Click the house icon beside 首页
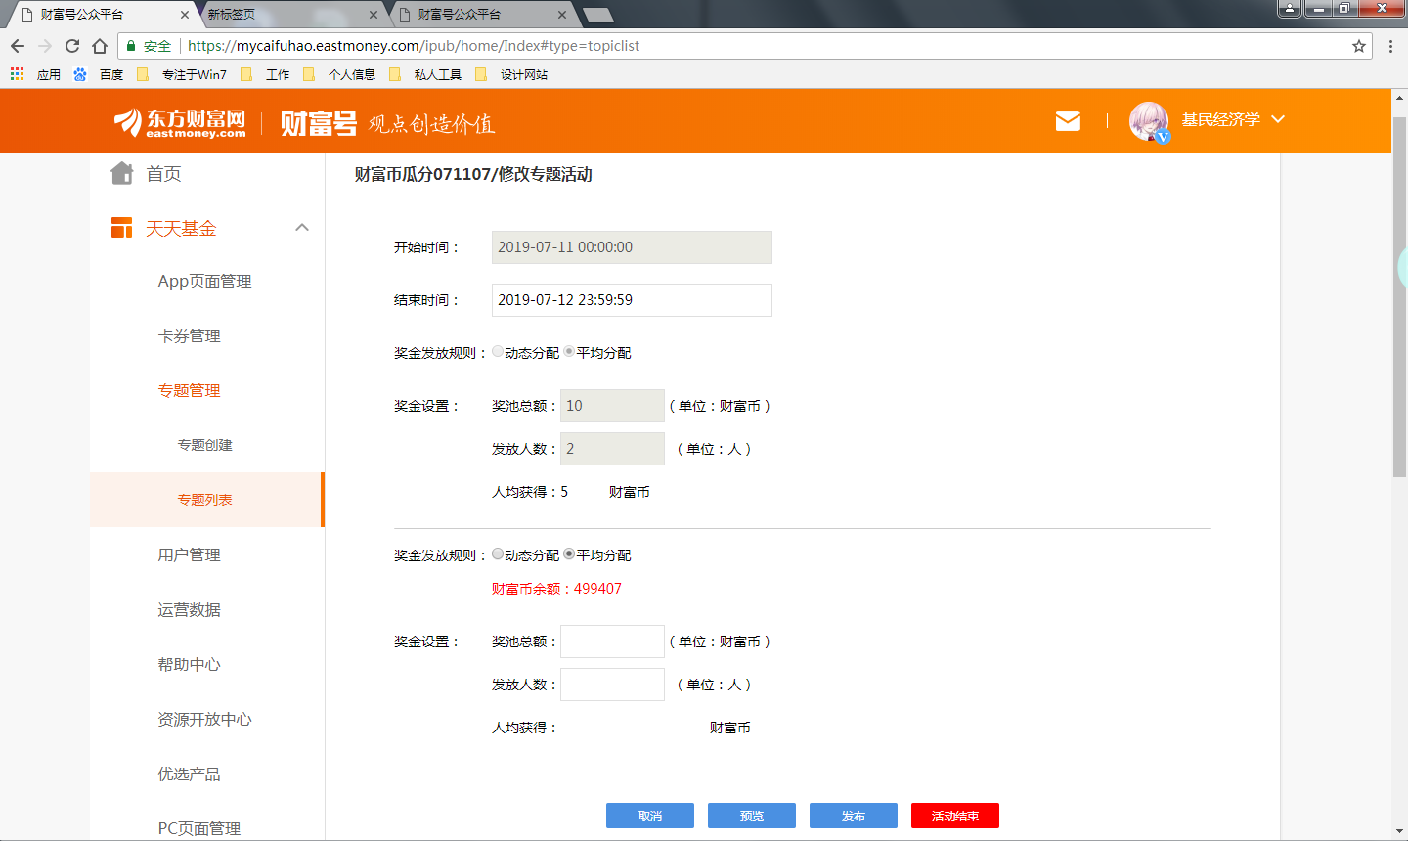The height and width of the screenshot is (841, 1408). point(122,173)
